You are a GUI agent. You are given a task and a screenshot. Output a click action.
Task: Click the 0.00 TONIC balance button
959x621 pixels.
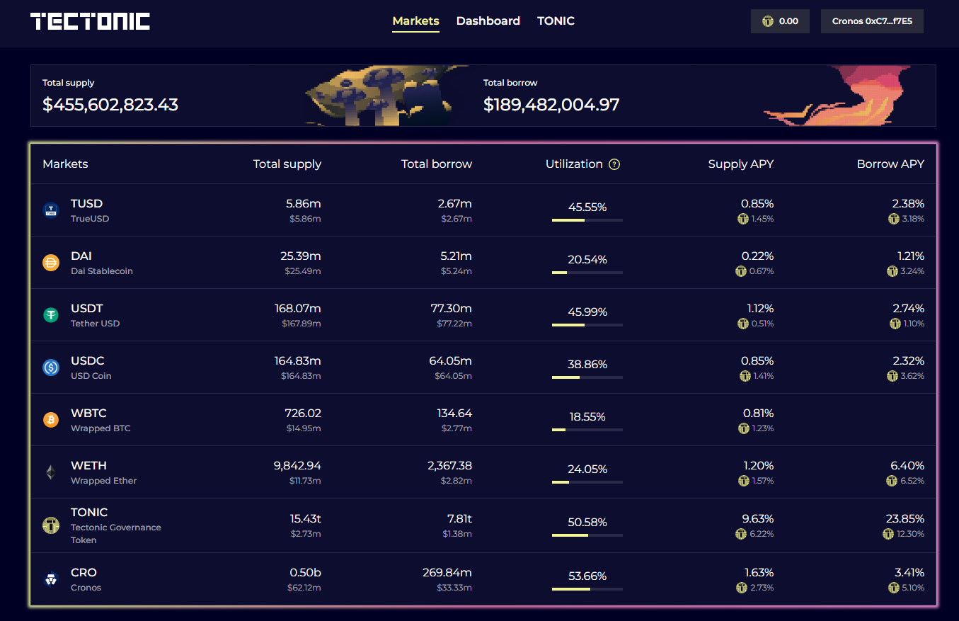tap(780, 21)
